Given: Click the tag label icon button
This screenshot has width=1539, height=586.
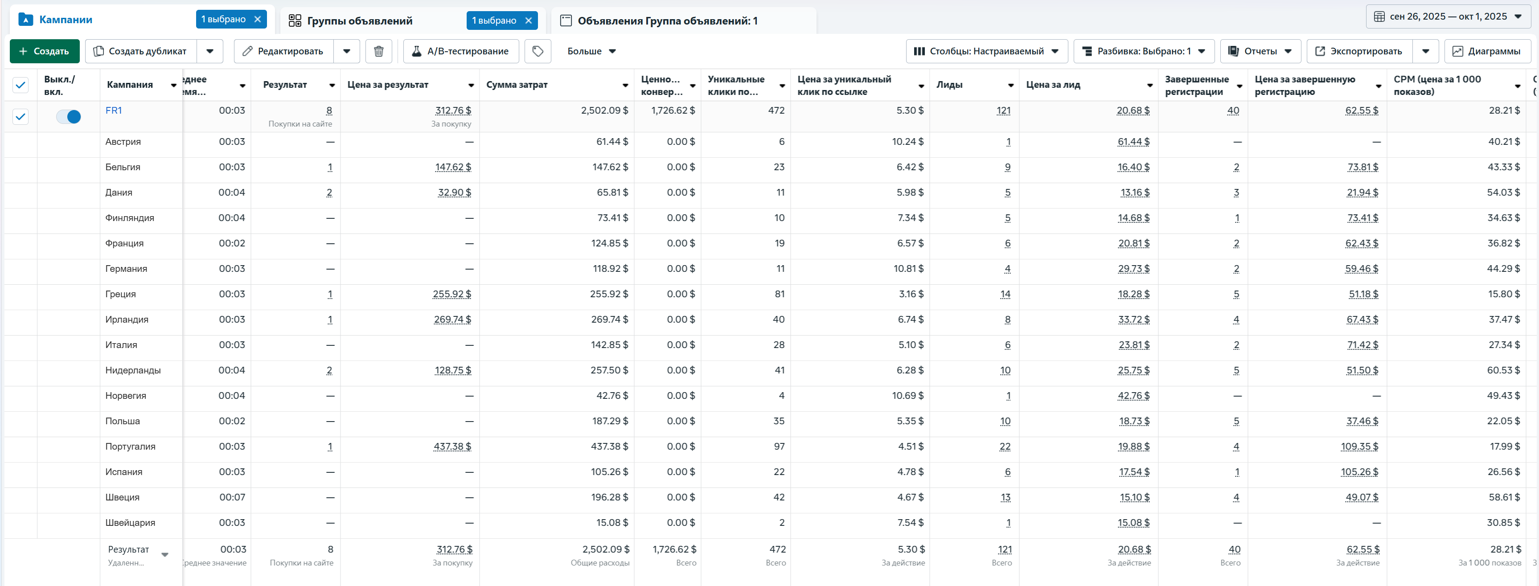Looking at the screenshot, I should (x=537, y=51).
